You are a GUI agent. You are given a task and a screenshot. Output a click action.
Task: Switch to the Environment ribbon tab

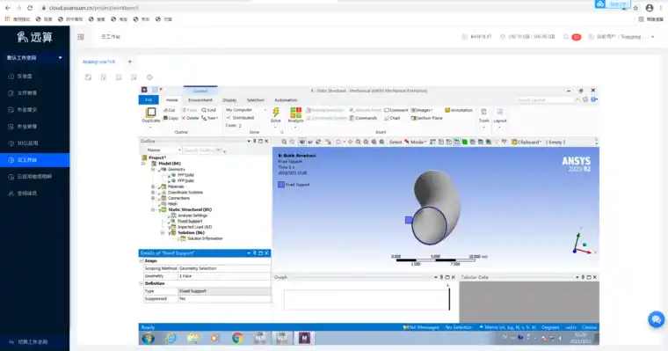(200, 99)
